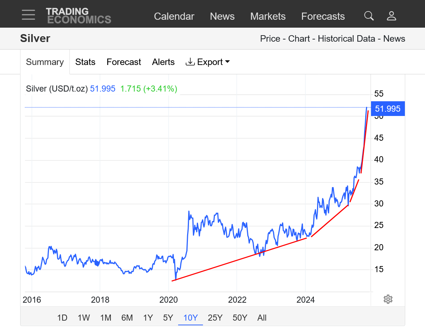Set chart range to 1Y
This screenshot has height=335, width=425.
148,318
